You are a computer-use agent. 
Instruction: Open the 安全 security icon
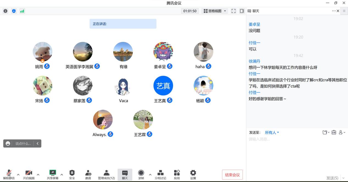pyautogui.click(x=72, y=173)
